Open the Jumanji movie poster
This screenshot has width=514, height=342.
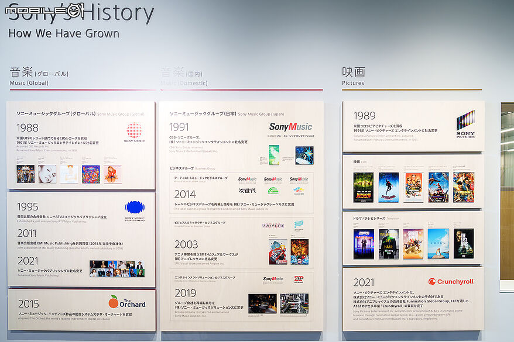[x=363, y=188]
